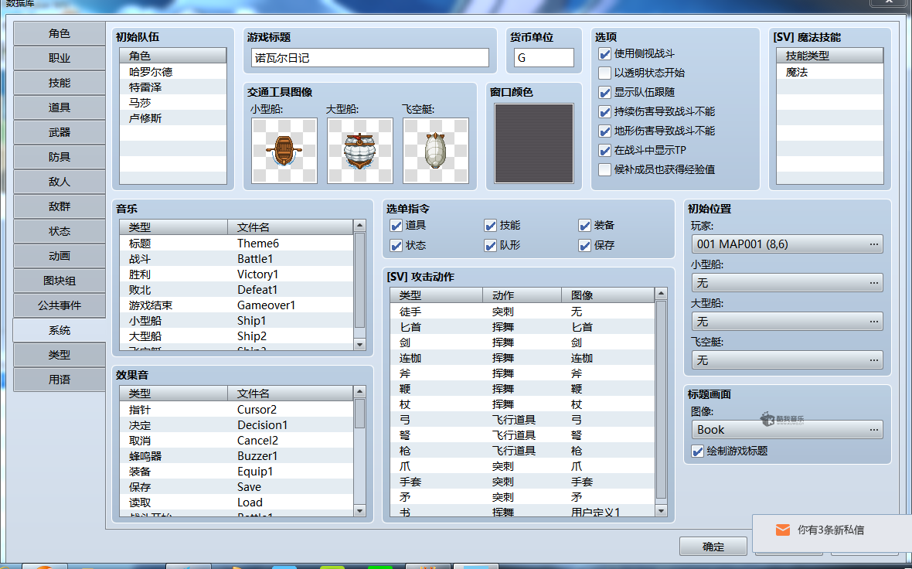Select the Cursor2 sound effect row
The height and width of the screenshot is (569, 912).
coord(237,410)
